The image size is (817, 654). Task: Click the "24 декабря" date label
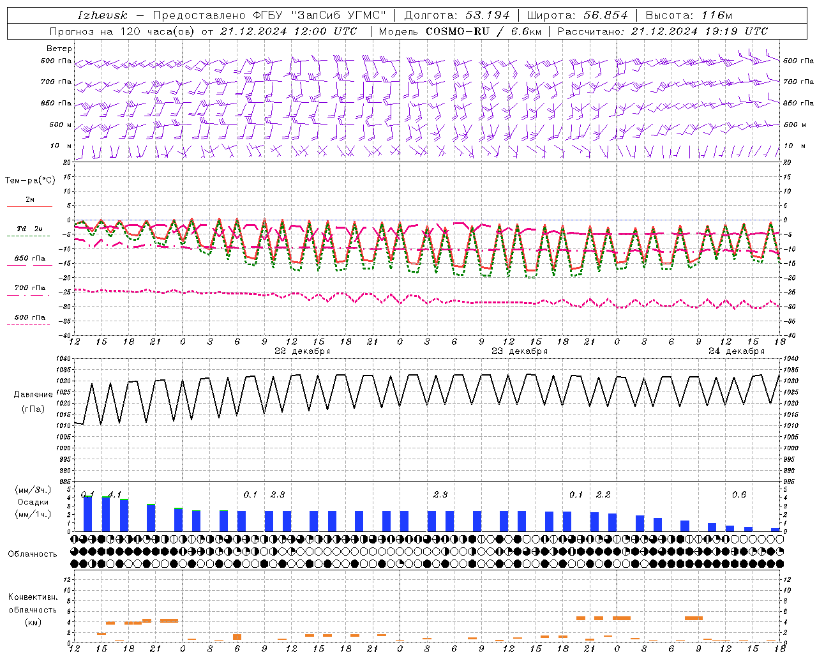pyautogui.click(x=736, y=351)
